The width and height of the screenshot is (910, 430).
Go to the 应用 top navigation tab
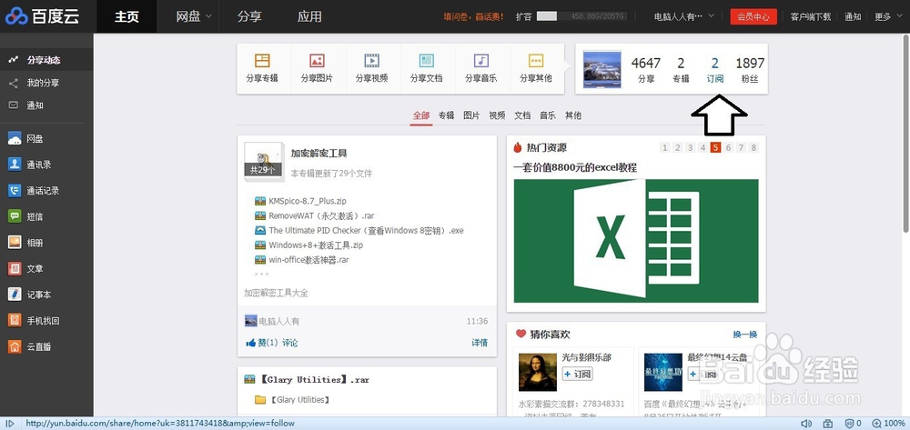309,16
